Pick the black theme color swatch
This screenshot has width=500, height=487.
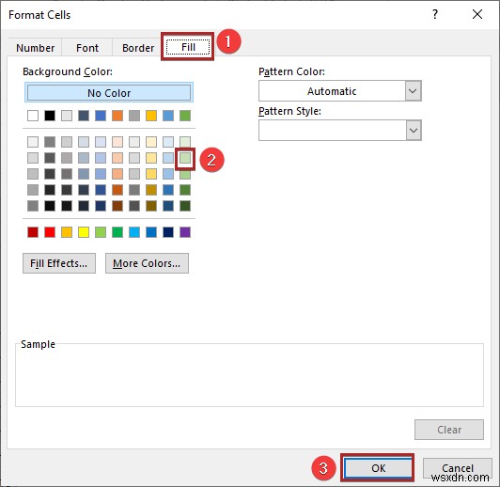pos(50,116)
